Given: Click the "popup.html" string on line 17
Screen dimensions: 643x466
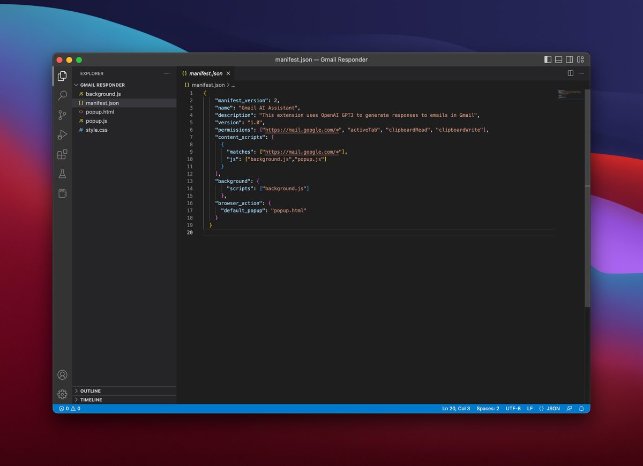Looking at the screenshot, I should pyautogui.click(x=288, y=211).
